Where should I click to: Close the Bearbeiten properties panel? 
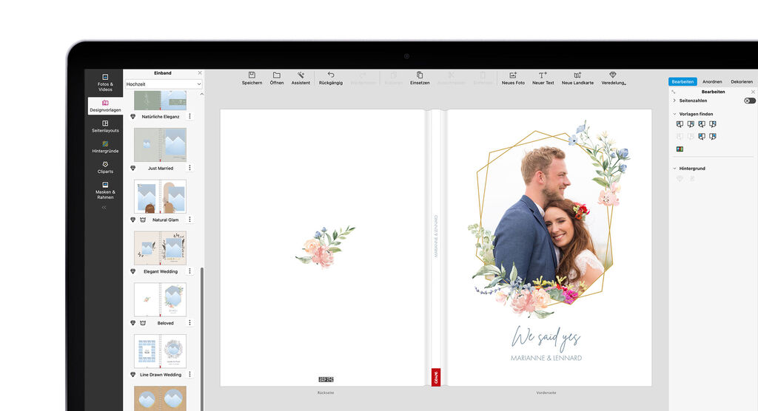coord(753,92)
